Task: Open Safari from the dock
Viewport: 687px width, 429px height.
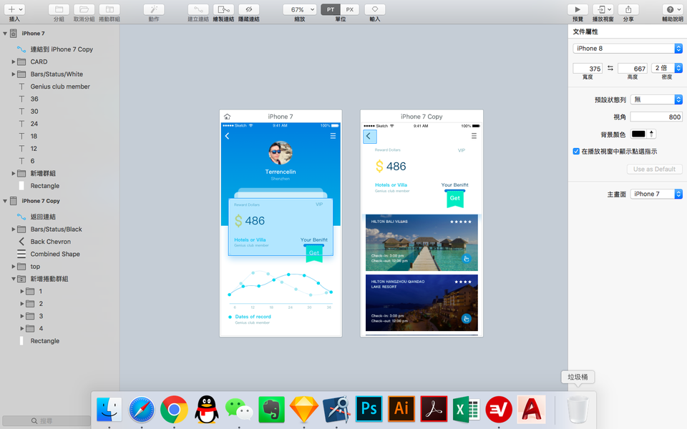Action: (142, 410)
